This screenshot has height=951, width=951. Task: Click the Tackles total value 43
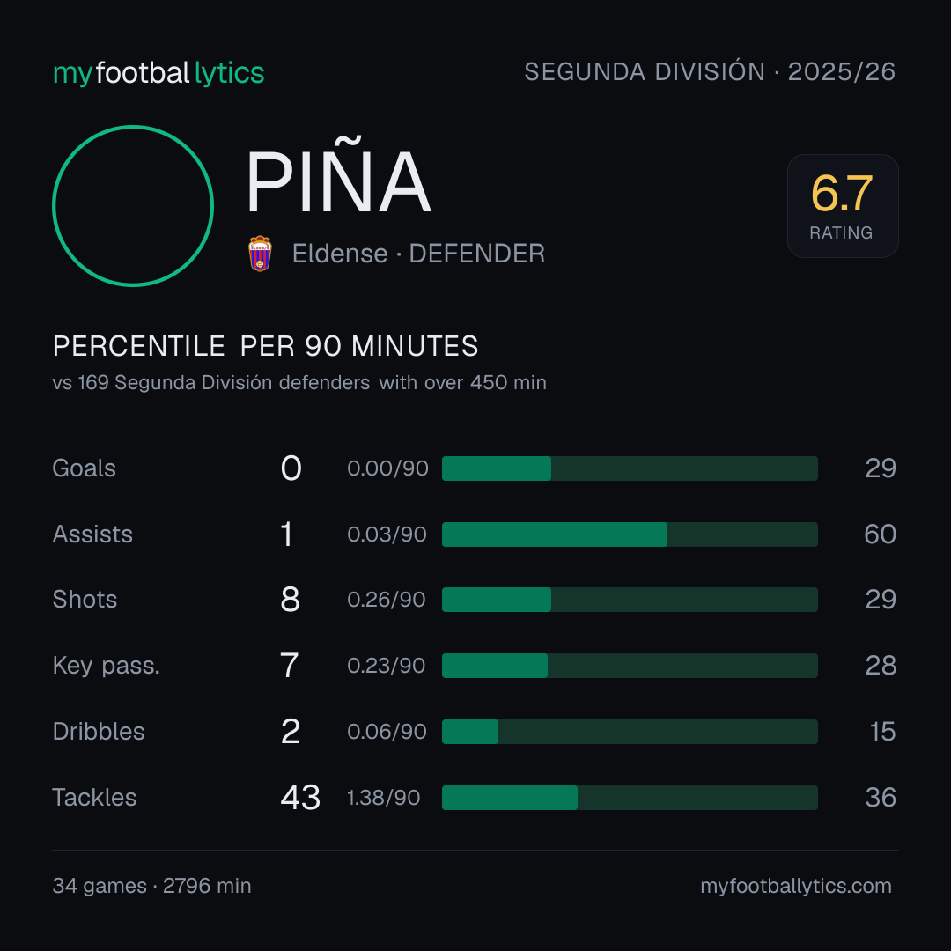[300, 798]
